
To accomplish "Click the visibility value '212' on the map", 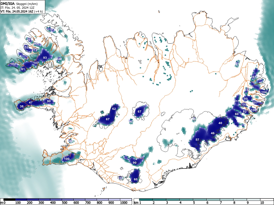I will tap(35, 50).
